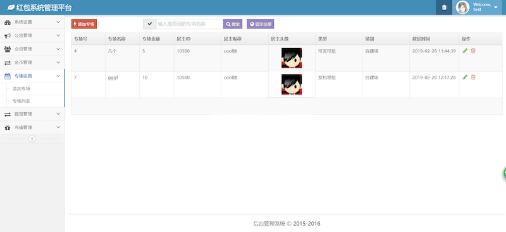
Task: Click the red 添加专场 button
Action: (84, 24)
